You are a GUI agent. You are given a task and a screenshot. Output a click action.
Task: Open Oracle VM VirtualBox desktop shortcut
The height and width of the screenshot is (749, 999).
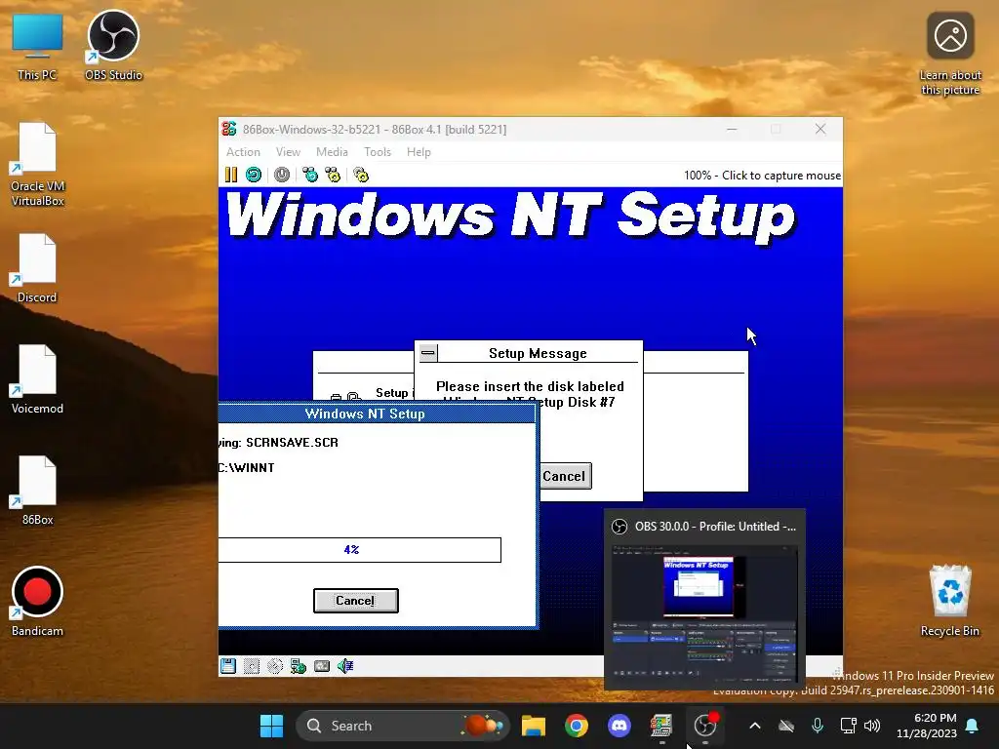pos(38,164)
